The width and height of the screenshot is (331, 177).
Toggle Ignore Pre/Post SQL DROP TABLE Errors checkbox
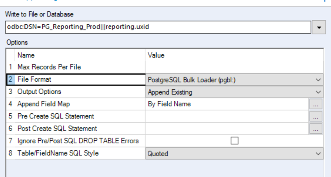[234, 141]
